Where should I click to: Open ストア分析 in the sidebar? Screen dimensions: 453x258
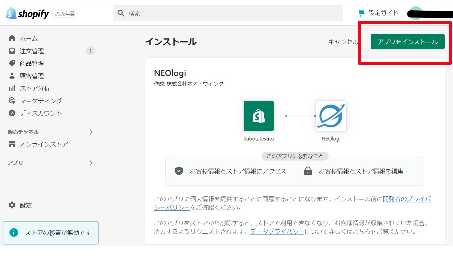(35, 88)
